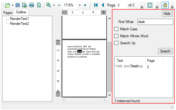This screenshot has width=176, height=110.
Task: Open the page layout toolbar overflow arrow
Action: 157,7
